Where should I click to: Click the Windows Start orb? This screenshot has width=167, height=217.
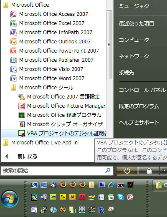point(10,199)
